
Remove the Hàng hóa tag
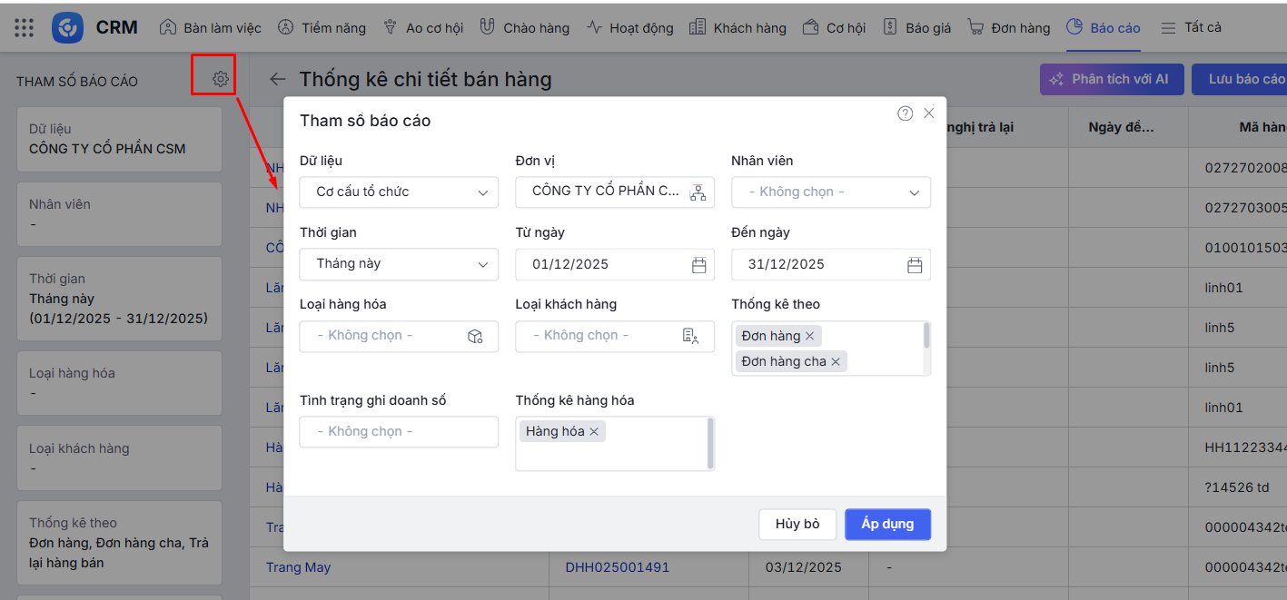(x=594, y=432)
